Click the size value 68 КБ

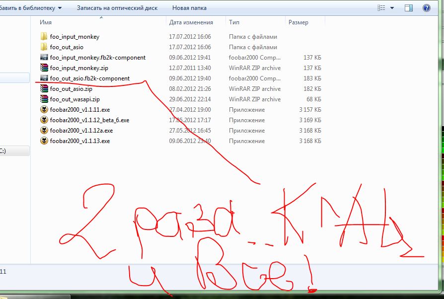point(314,99)
